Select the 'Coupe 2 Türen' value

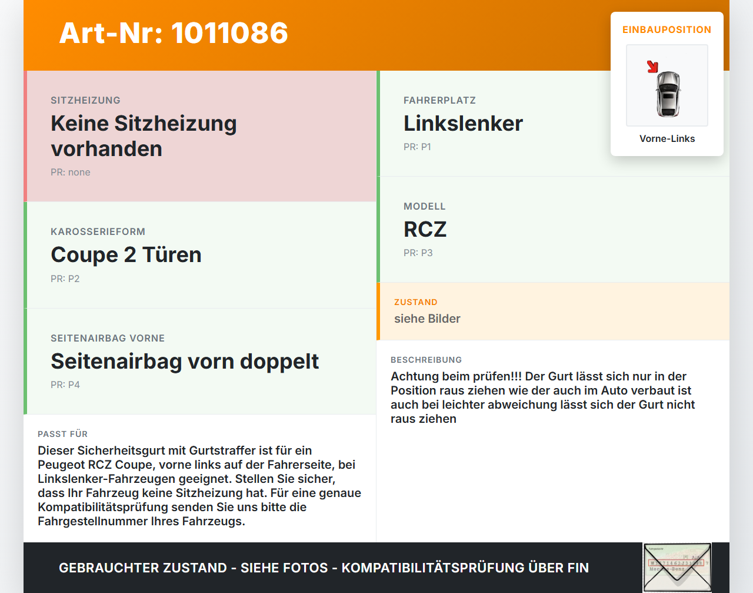126,254
